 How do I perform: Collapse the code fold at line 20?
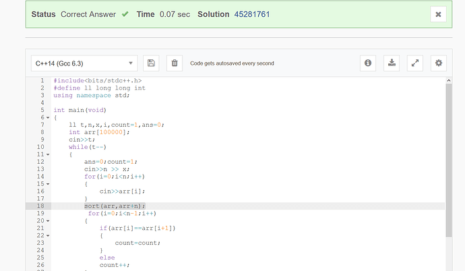coord(48,221)
